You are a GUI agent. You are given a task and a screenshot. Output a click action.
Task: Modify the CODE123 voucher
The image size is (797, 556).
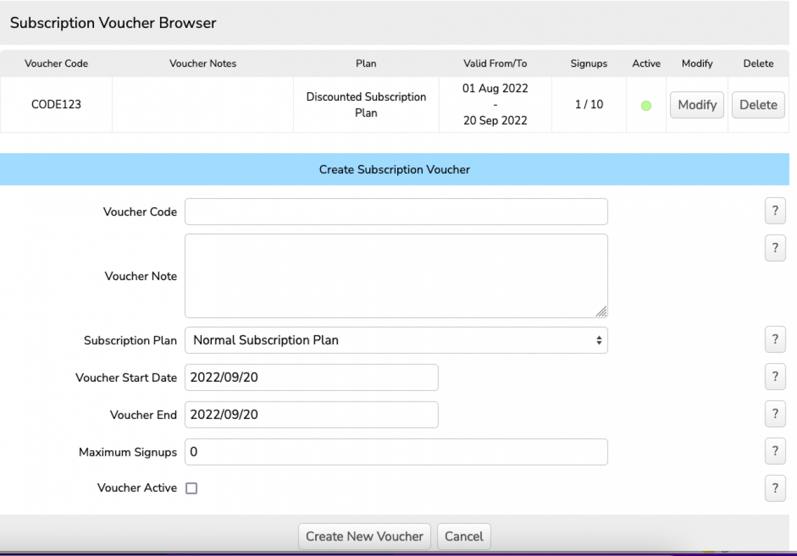tap(697, 105)
